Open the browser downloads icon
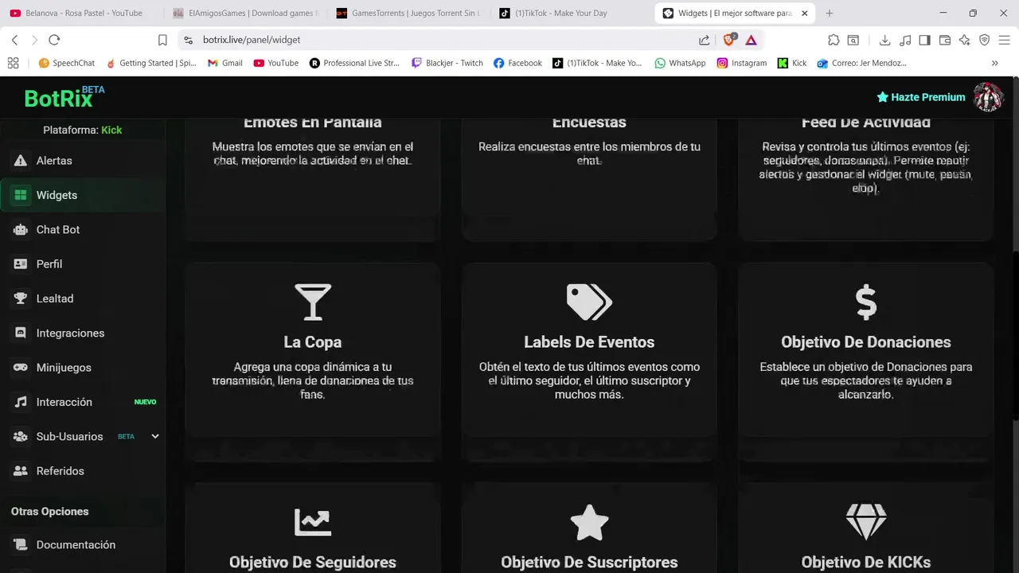Image resolution: width=1019 pixels, height=573 pixels. pos(884,40)
